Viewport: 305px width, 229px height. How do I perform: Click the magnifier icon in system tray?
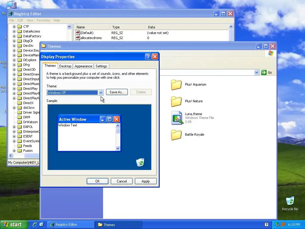(x=283, y=225)
